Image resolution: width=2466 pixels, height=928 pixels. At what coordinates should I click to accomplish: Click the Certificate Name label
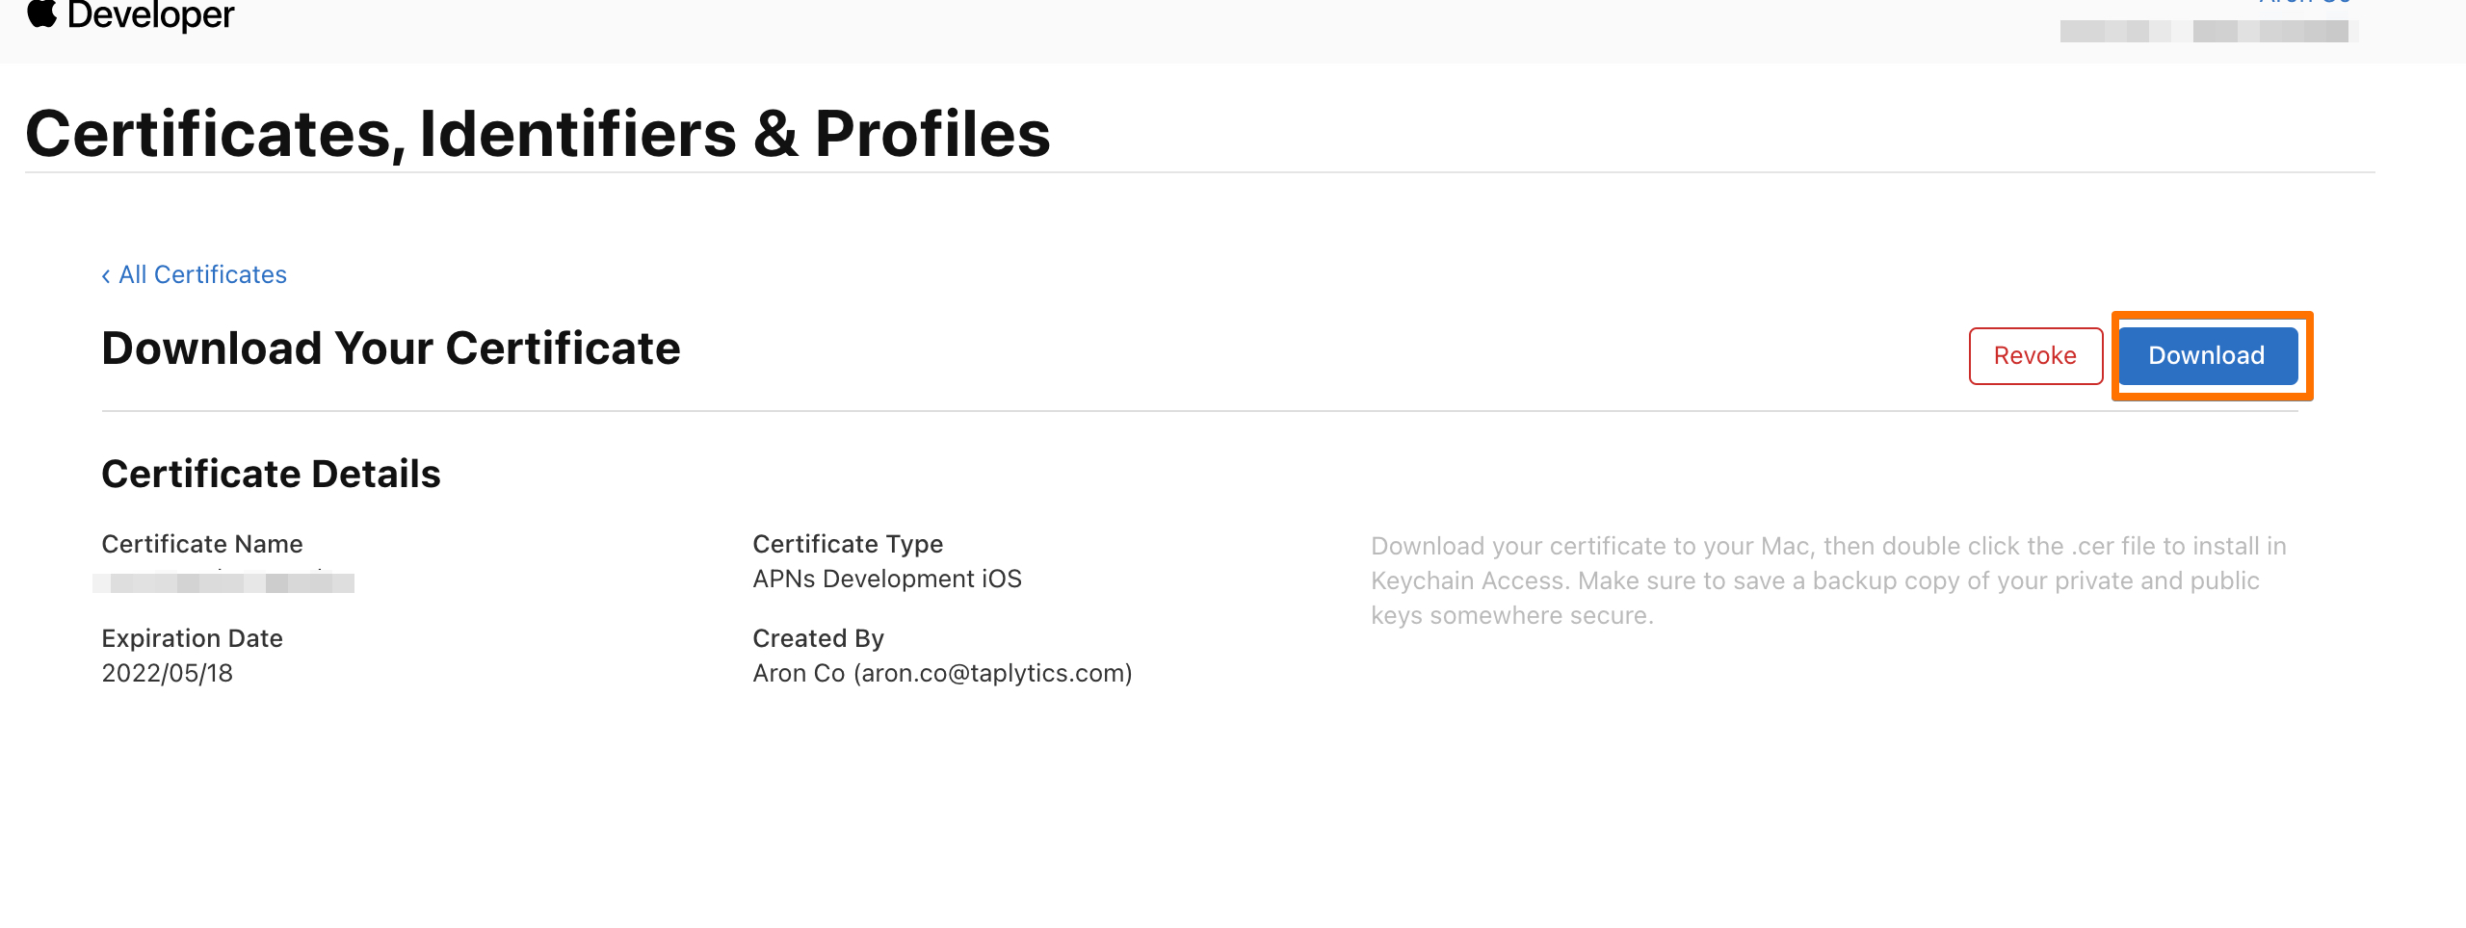[x=202, y=545]
